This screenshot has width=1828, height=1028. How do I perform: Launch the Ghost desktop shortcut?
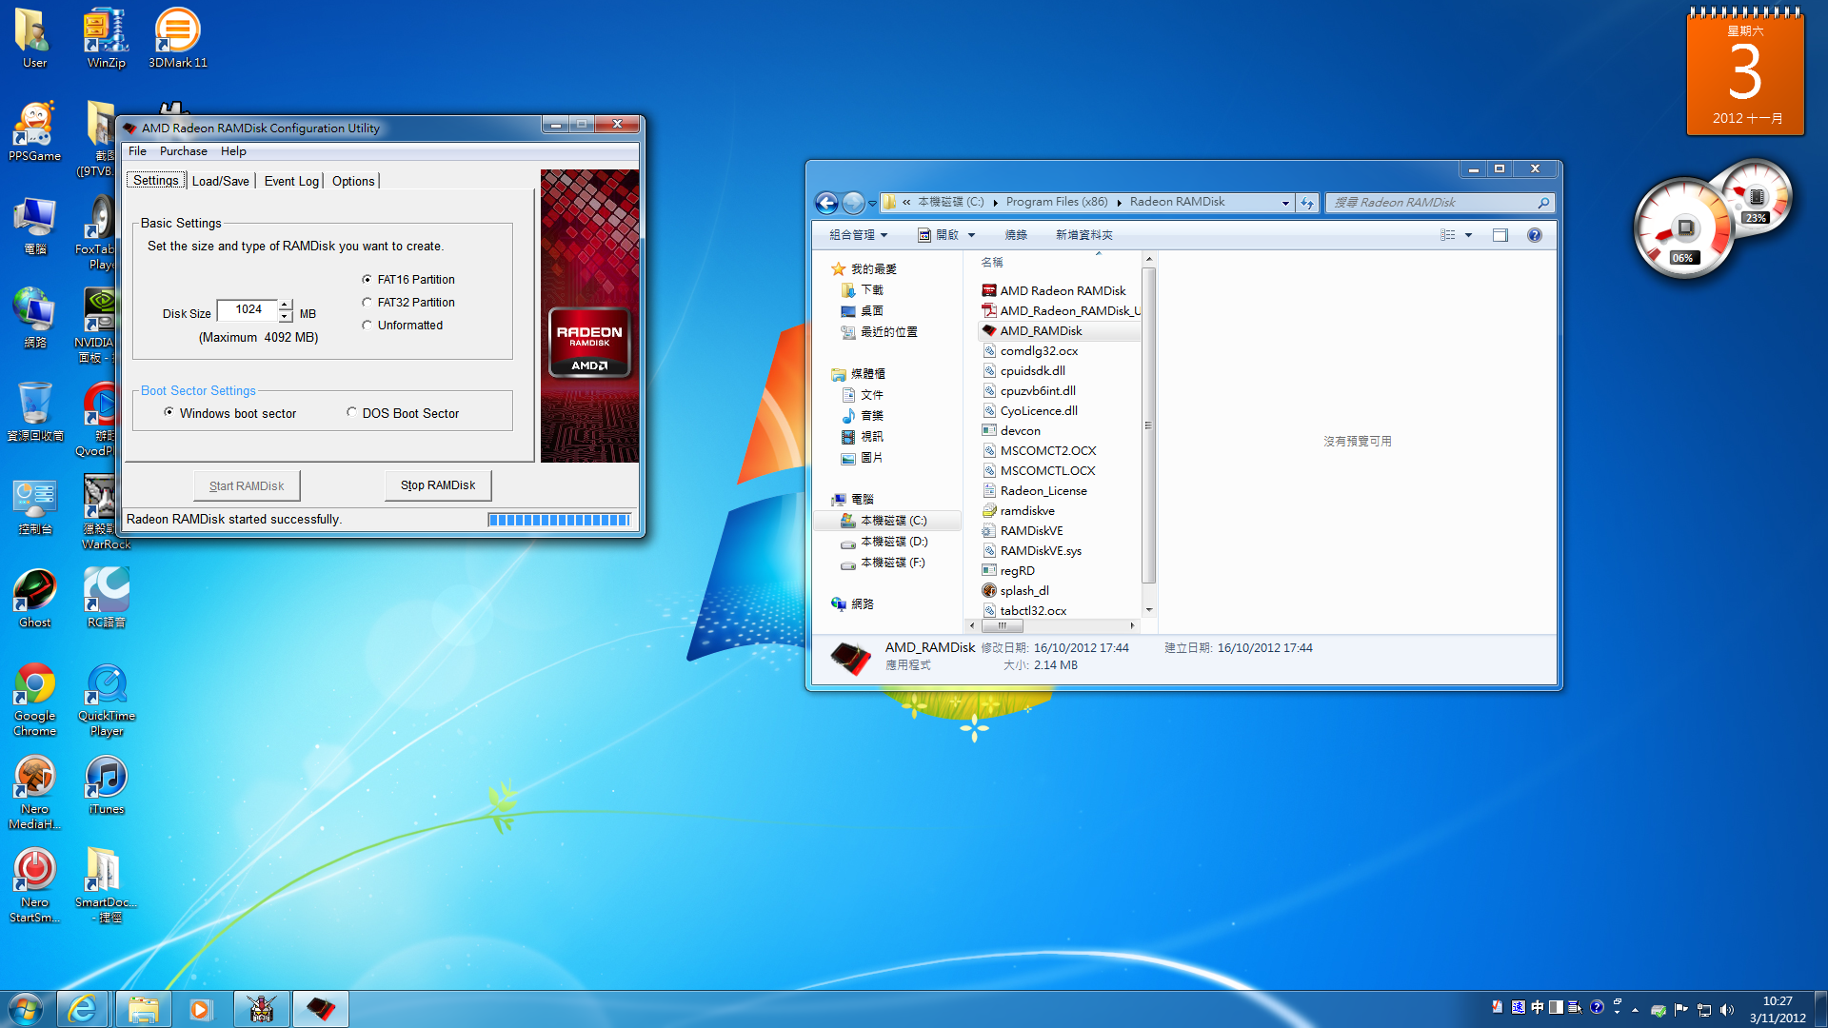tap(34, 598)
